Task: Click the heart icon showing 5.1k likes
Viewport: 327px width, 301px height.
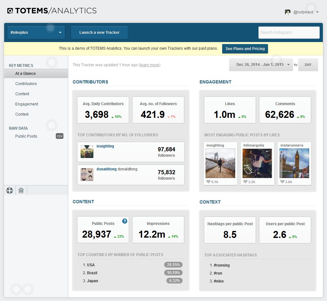Action: 208,182
